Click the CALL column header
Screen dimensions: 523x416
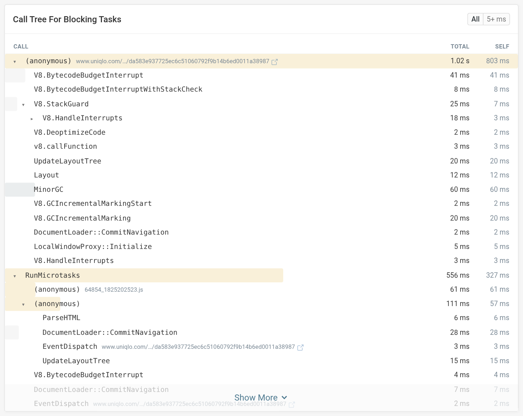21,46
